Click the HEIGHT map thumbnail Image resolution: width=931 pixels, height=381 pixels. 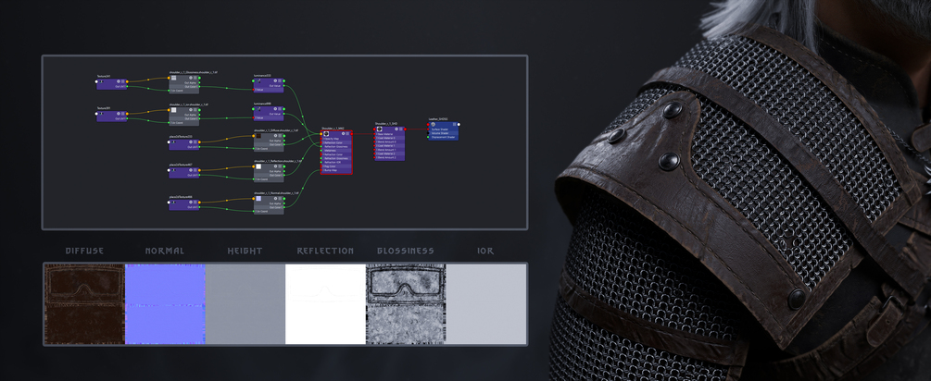245,304
